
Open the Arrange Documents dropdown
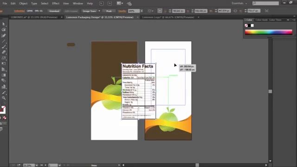(x=120, y=3)
